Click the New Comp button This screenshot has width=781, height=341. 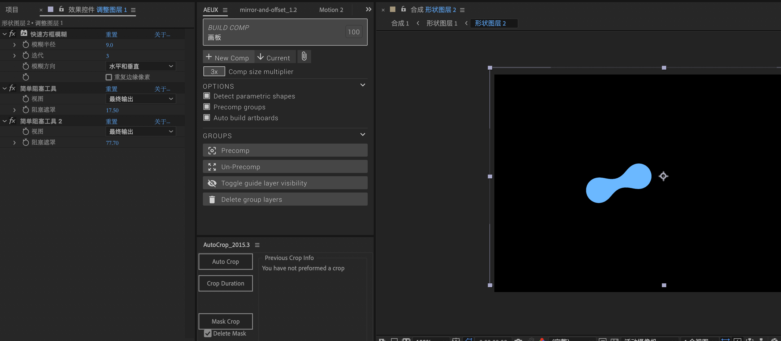(x=228, y=57)
